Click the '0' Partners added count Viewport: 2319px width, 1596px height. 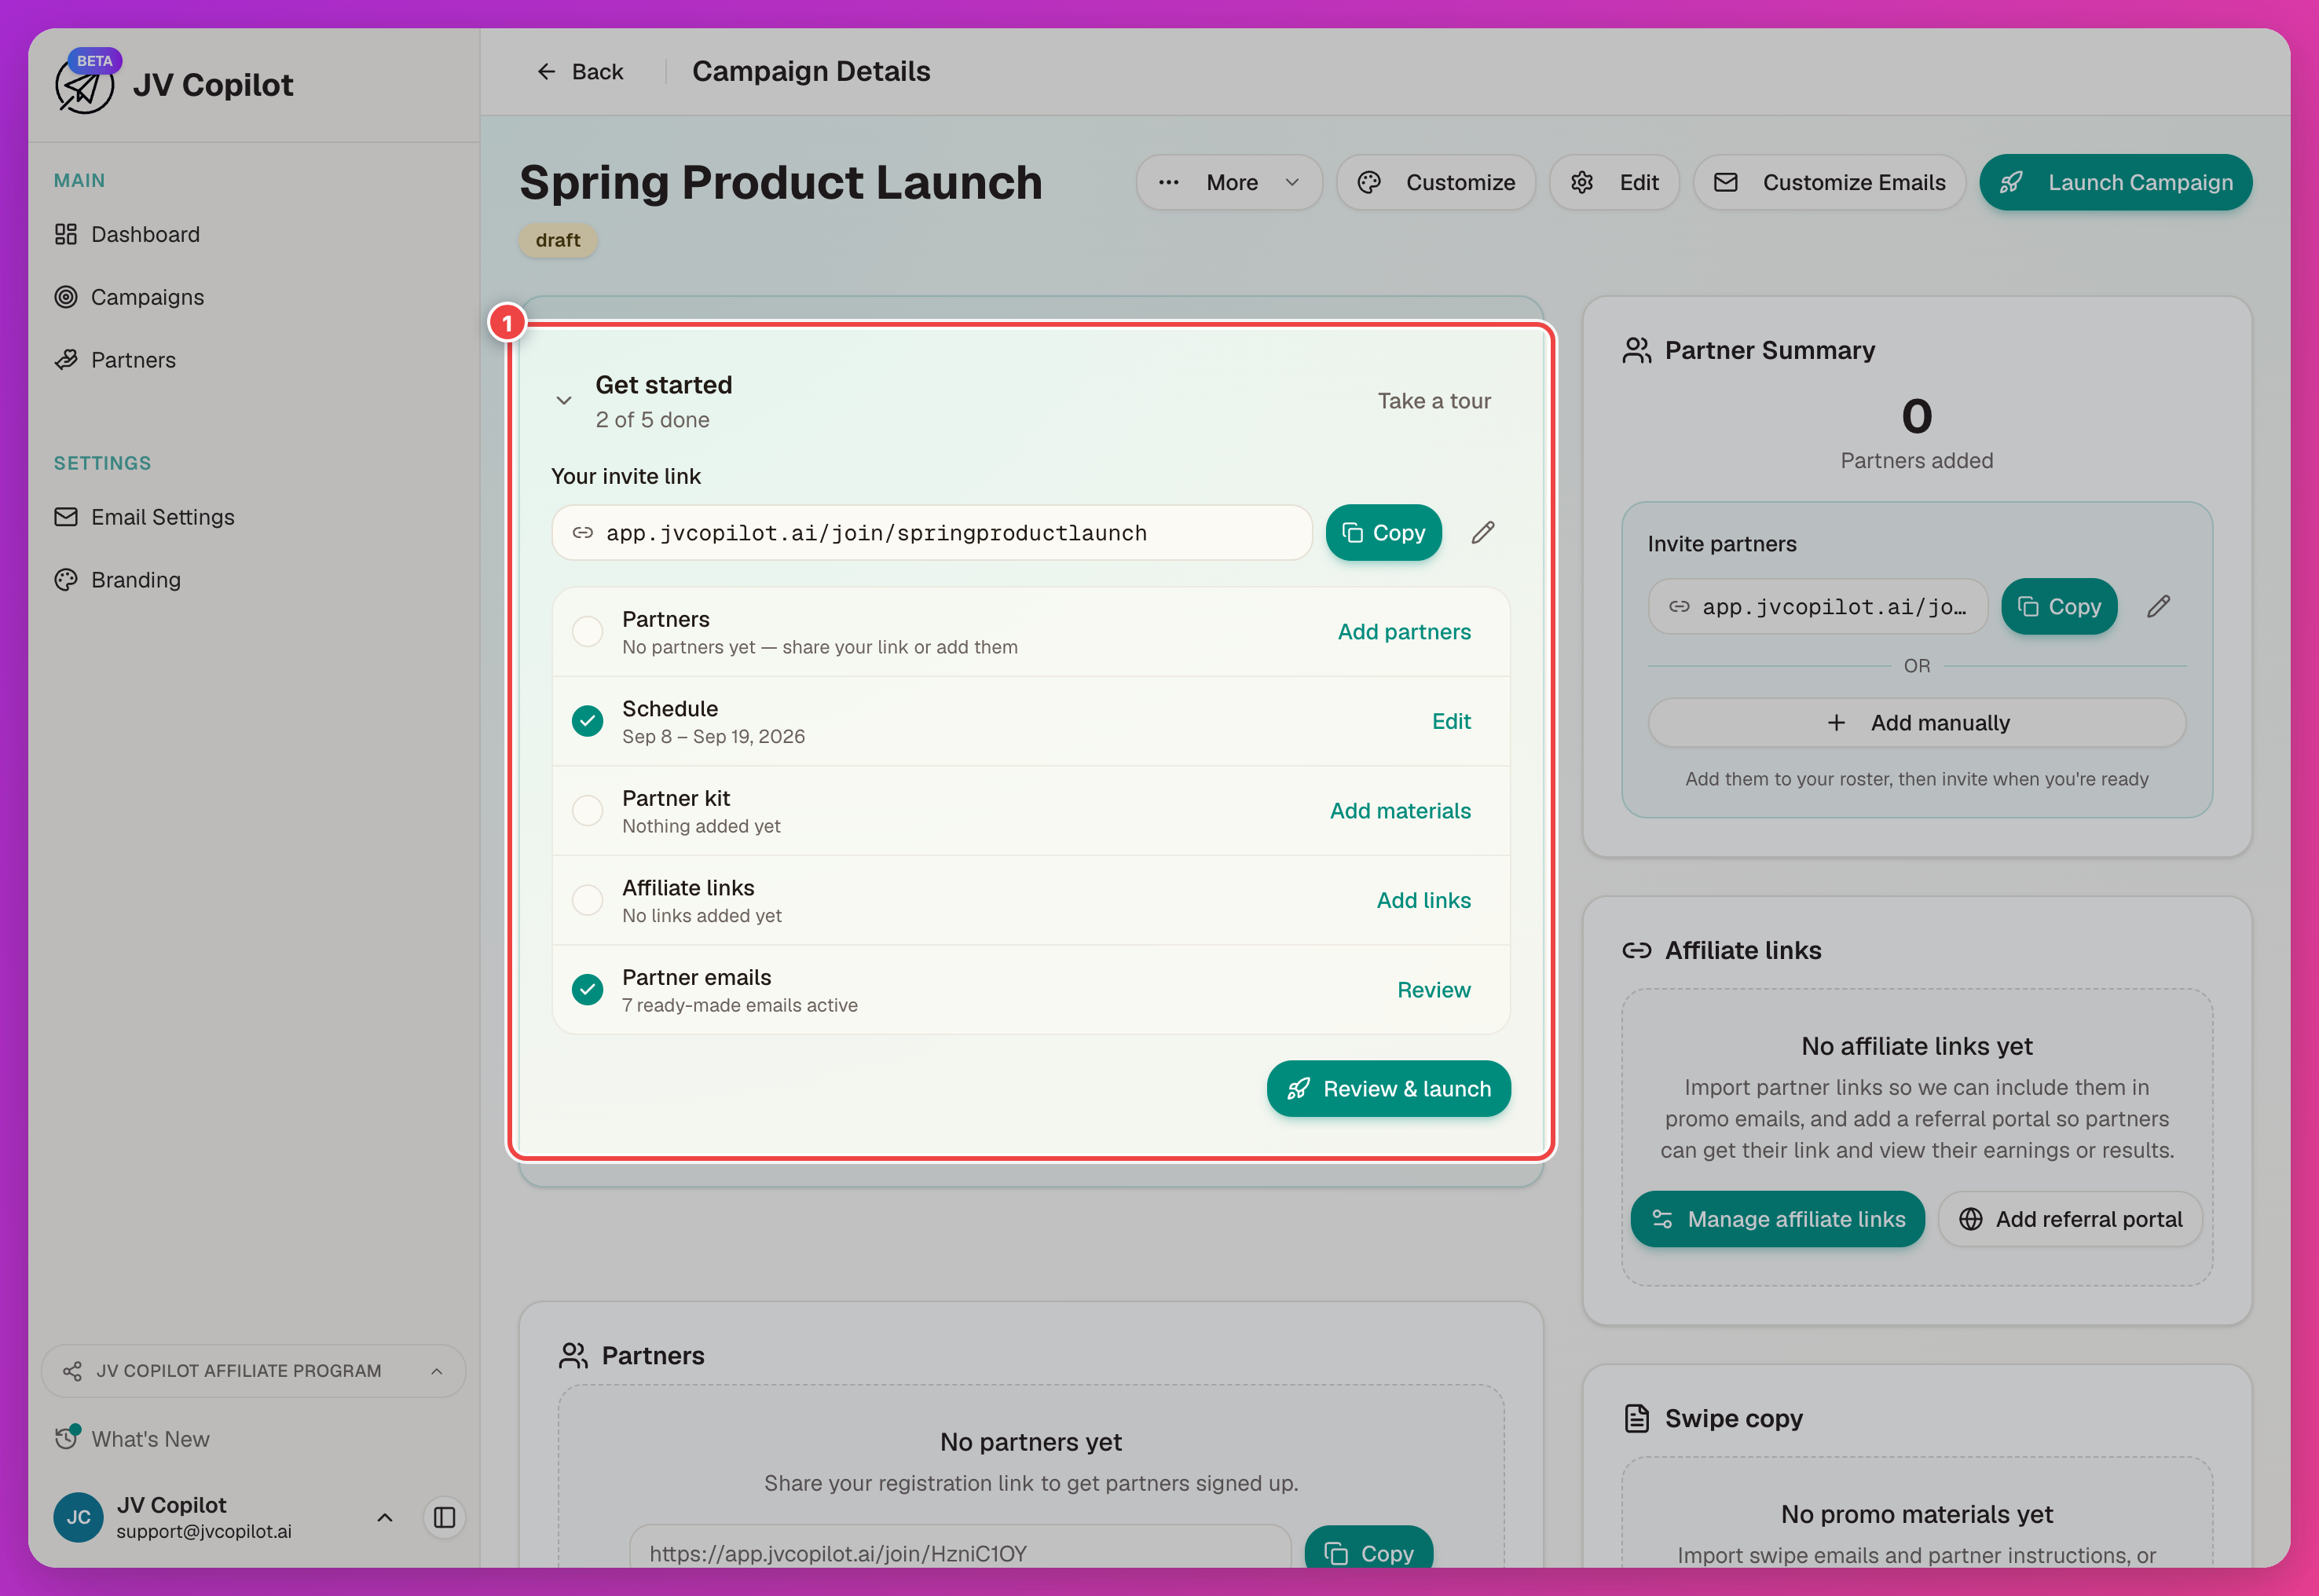pyautogui.click(x=1917, y=416)
